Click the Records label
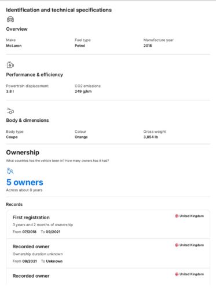 pos(14,204)
